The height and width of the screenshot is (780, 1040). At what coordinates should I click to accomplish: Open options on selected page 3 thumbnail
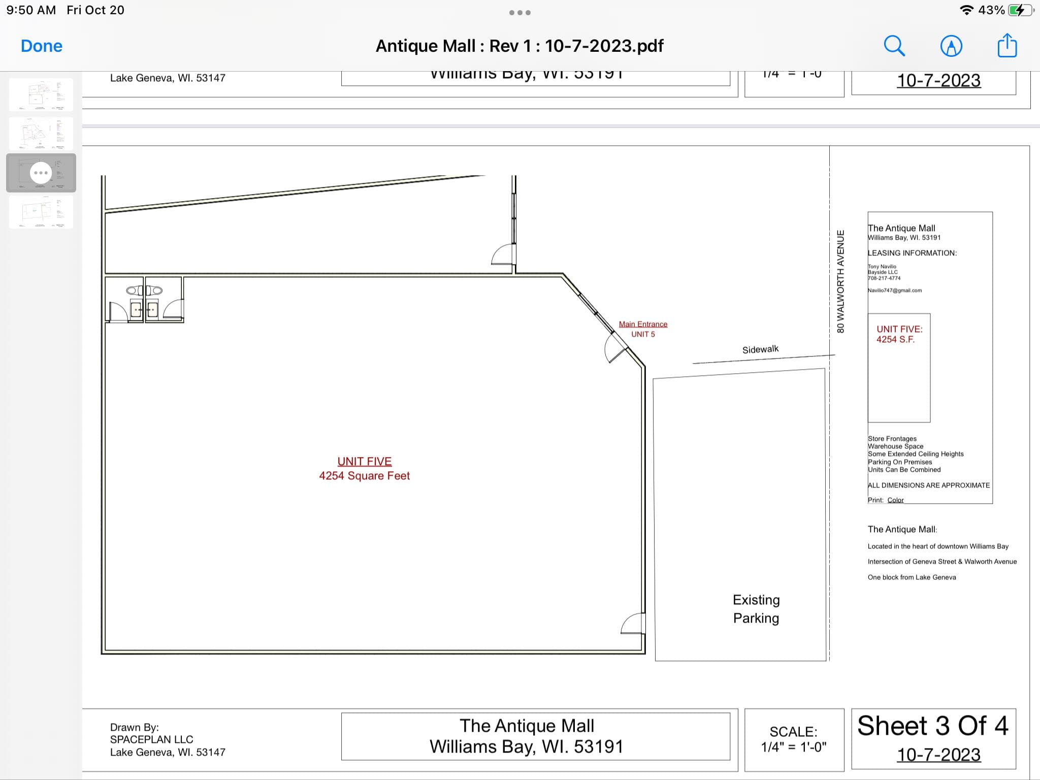pos(41,173)
